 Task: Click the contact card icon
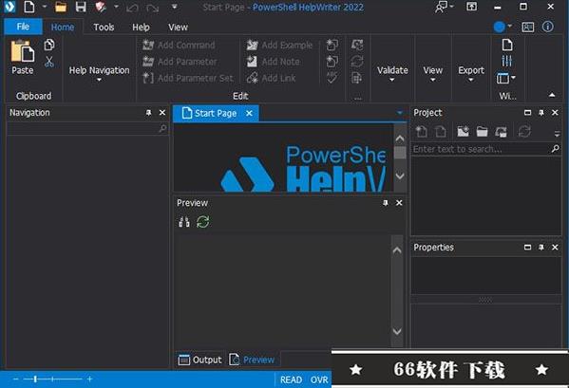pos(527,27)
